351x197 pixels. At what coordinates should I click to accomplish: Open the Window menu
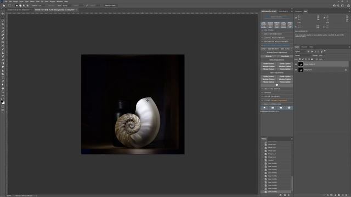(x=60, y=2)
